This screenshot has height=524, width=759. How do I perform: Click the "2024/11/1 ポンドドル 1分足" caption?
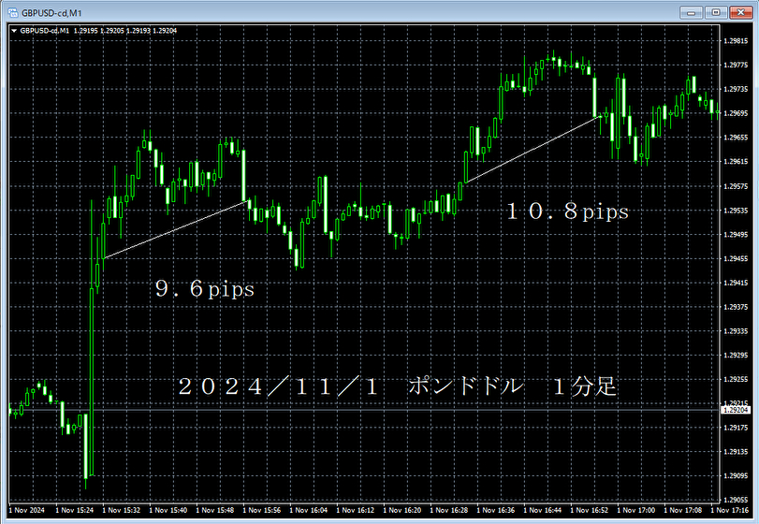(397, 386)
